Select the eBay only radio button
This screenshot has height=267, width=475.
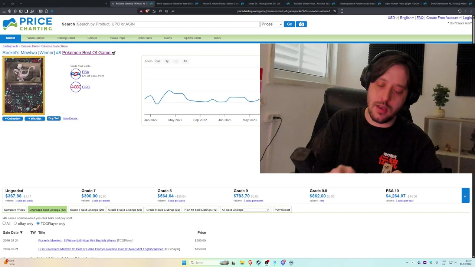(15, 223)
